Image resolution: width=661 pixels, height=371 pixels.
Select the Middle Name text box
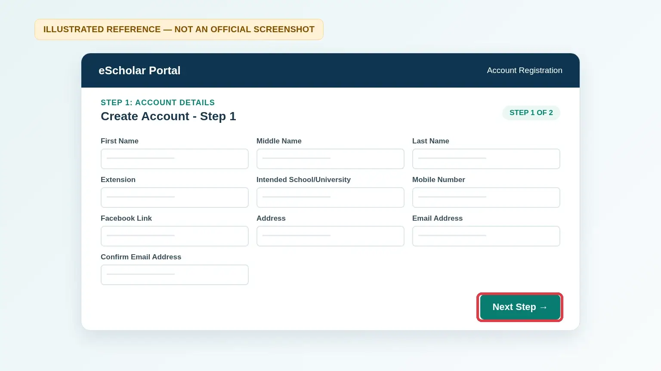(330, 159)
